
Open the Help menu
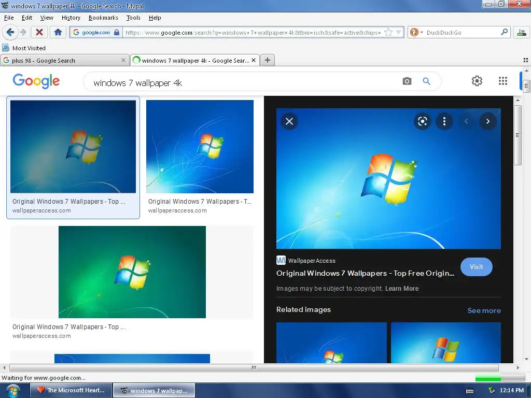pyautogui.click(x=155, y=18)
